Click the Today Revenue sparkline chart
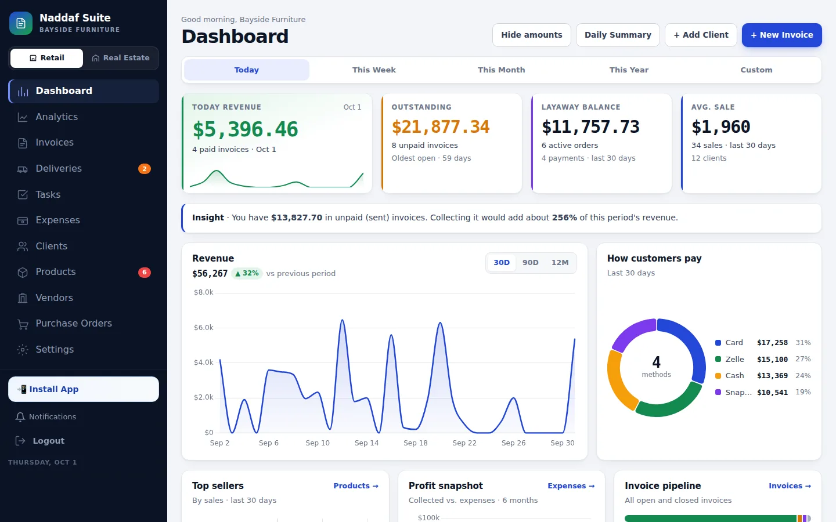This screenshot has height=522, width=836. 277,179
